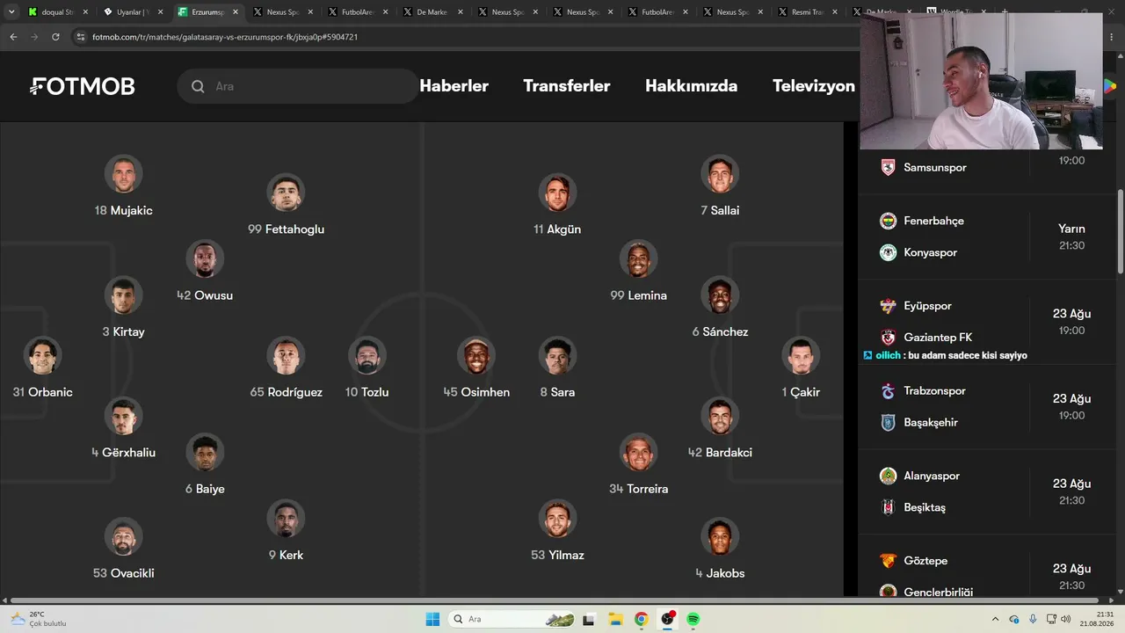Viewport: 1125px width, 633px height.
Task: Click player name Yilmaz
Action: click(x=567, y=556)
